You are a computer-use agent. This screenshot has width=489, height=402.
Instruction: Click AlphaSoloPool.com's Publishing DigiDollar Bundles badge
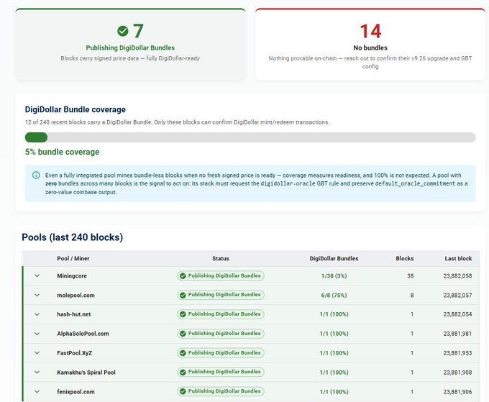[x=221, y=334]
